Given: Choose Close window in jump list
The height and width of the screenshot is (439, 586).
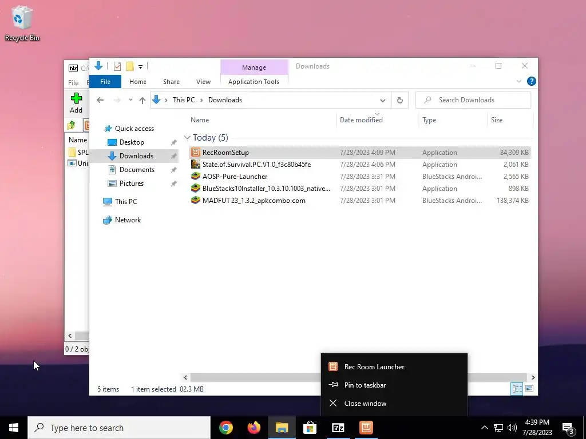Looking at the screenshot, I should coord(394,403).
